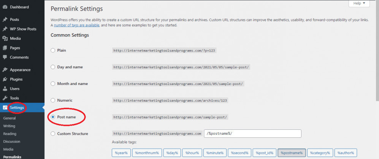The height and width of the screenshot is (159, 379).
Task: Click the page vertical scrollbar
Action: click(377, 51)
